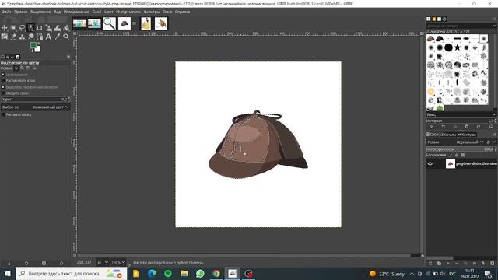The height and width of the screenshot is (280, 498).
Task: Switch to the Каналы tab
Action: point(449,135)
